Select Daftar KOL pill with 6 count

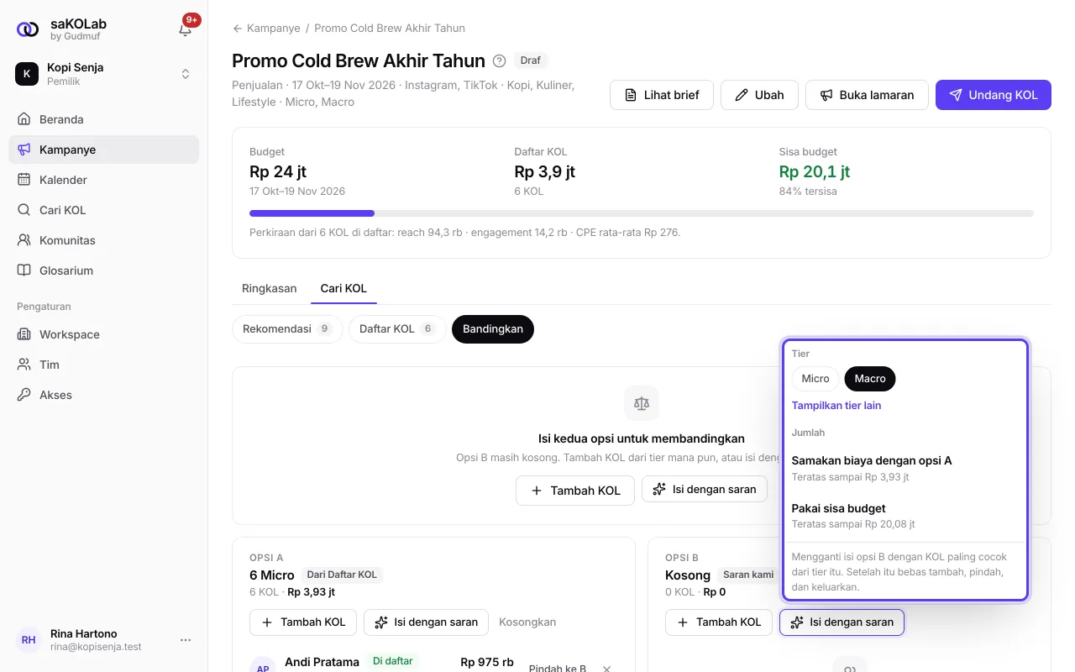coord(397,328)
